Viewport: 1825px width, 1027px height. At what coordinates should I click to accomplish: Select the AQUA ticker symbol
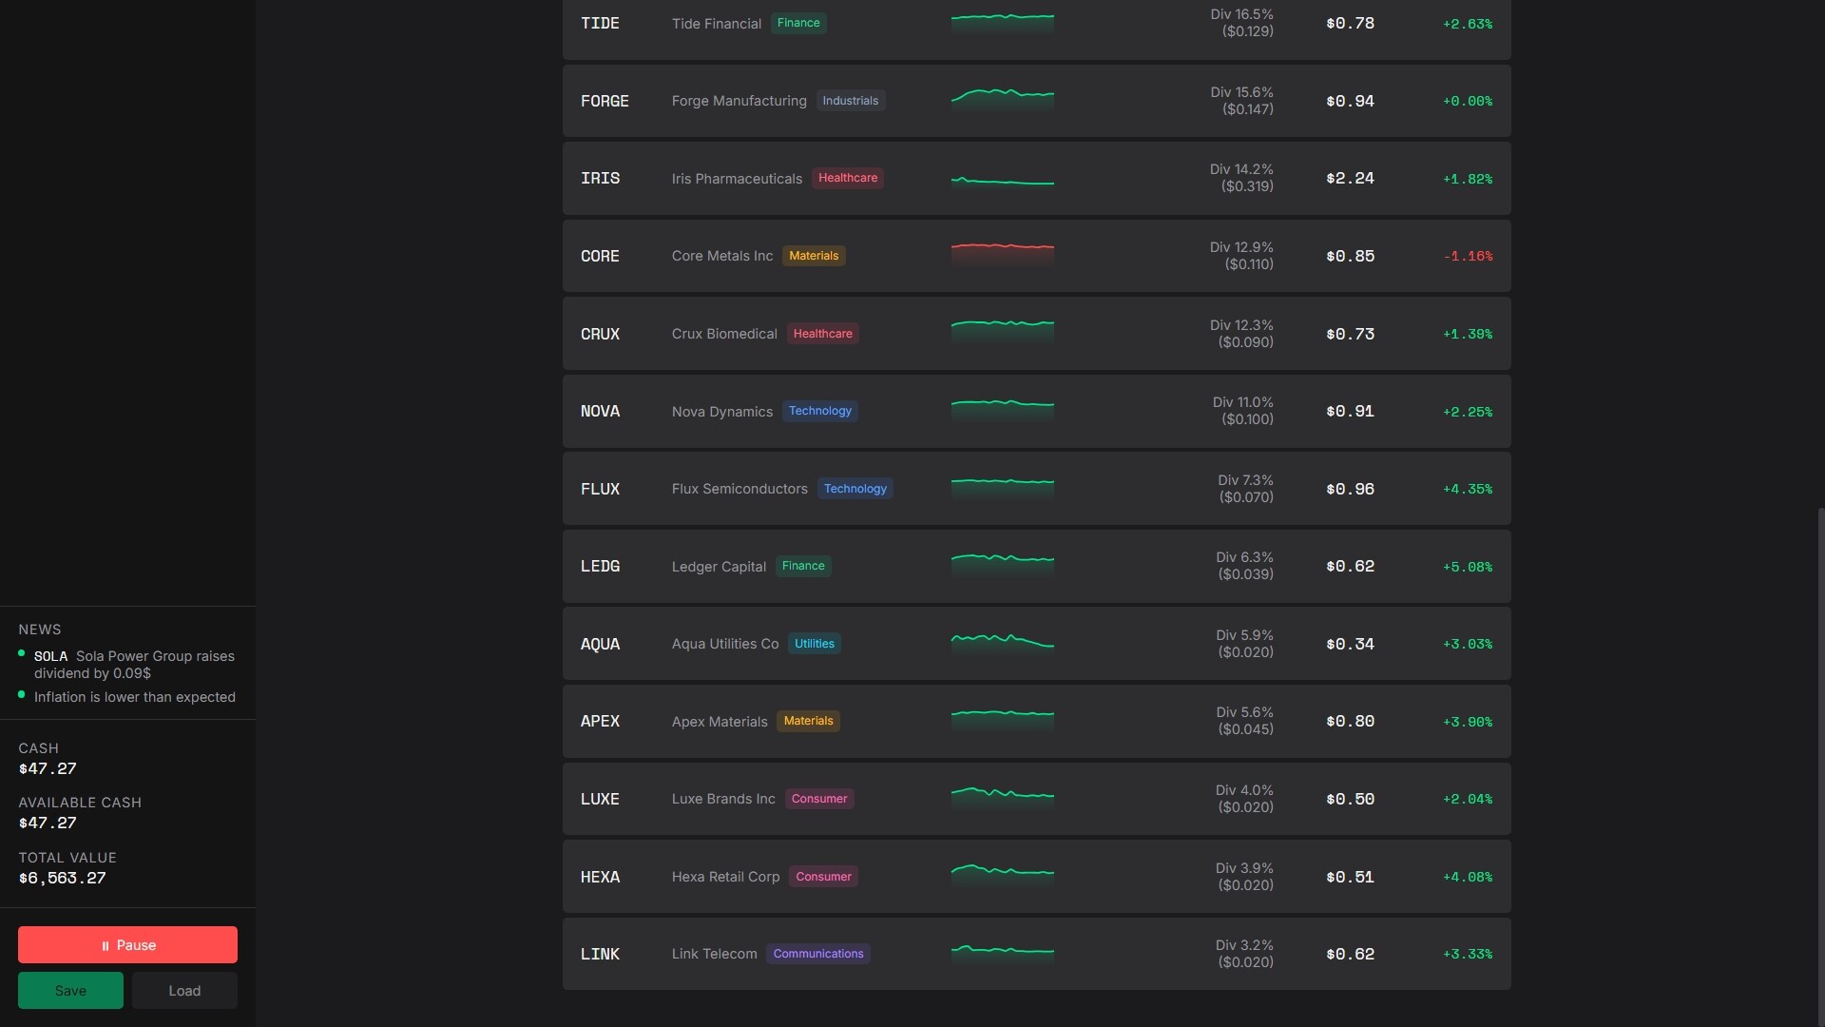click(600, 644)
